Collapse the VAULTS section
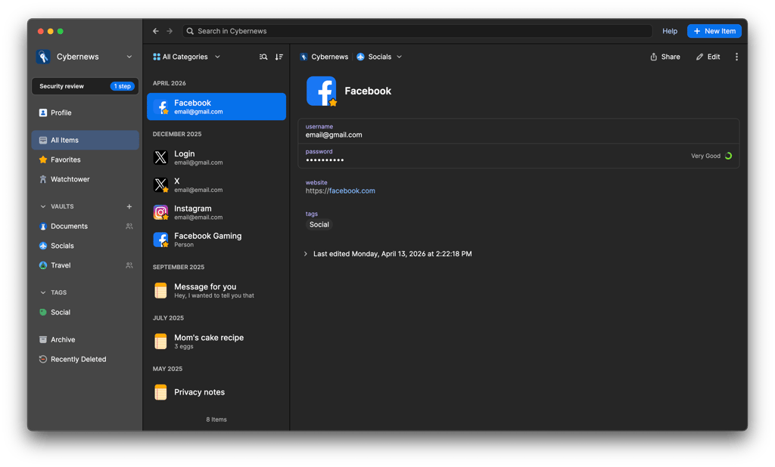The height and width of the screenshot is (467, 775). point(43,206)
